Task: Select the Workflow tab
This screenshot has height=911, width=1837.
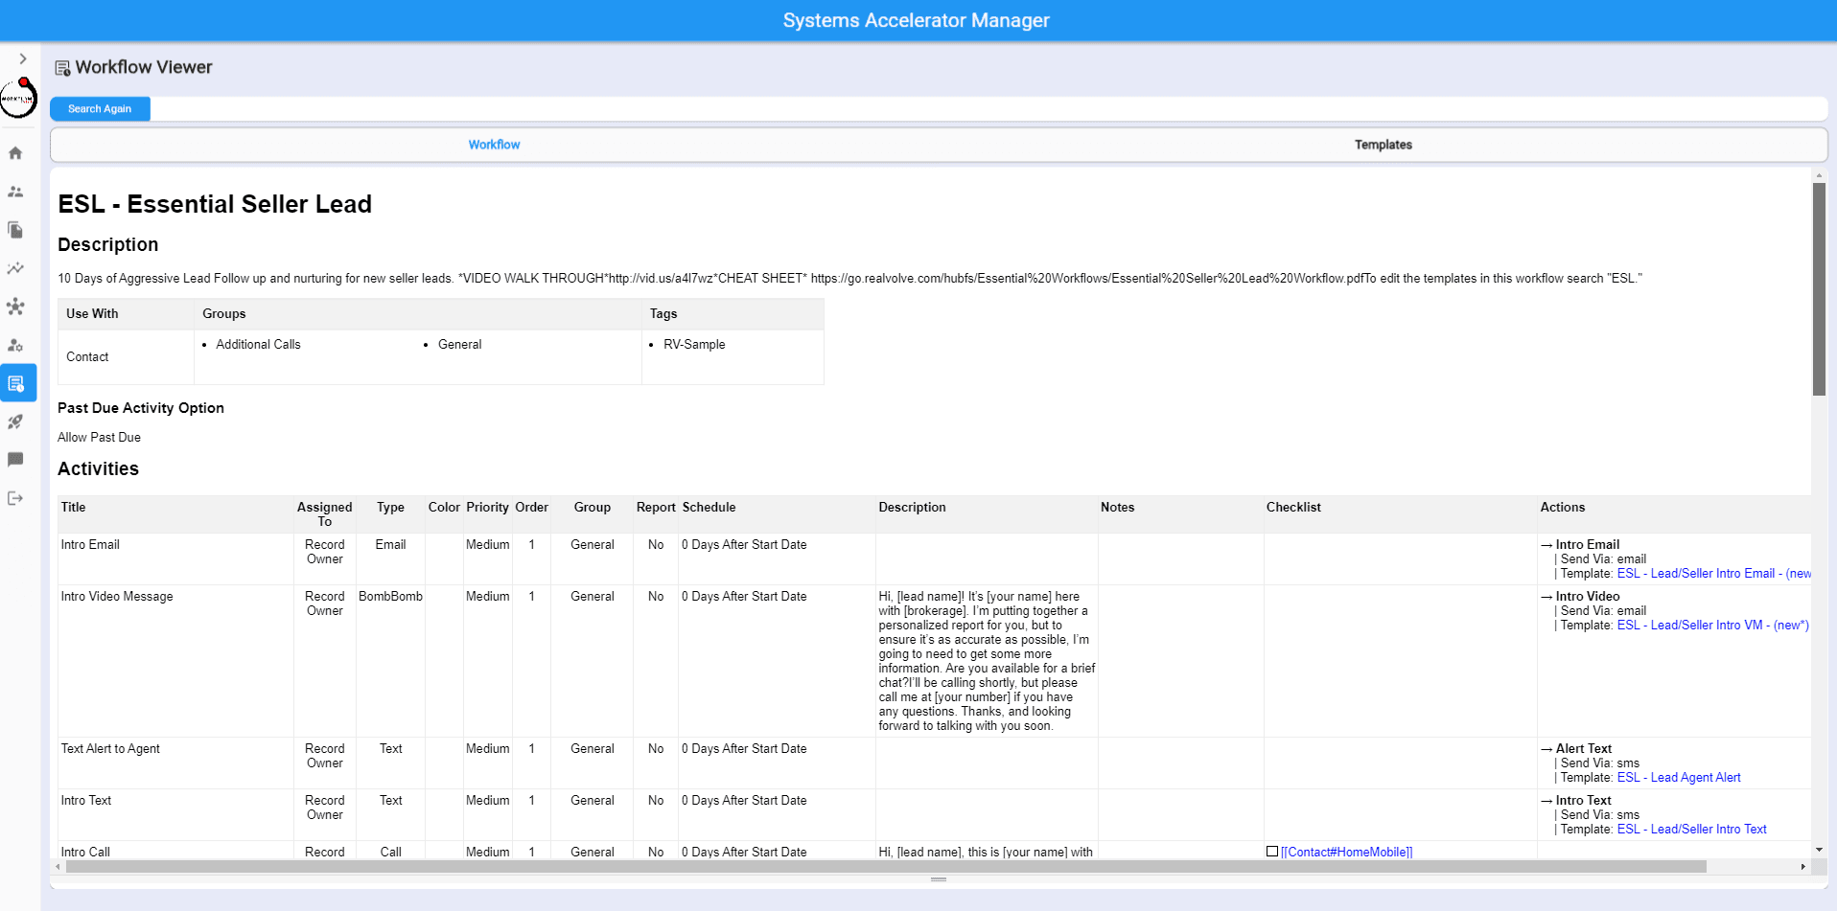Action: 494,145
